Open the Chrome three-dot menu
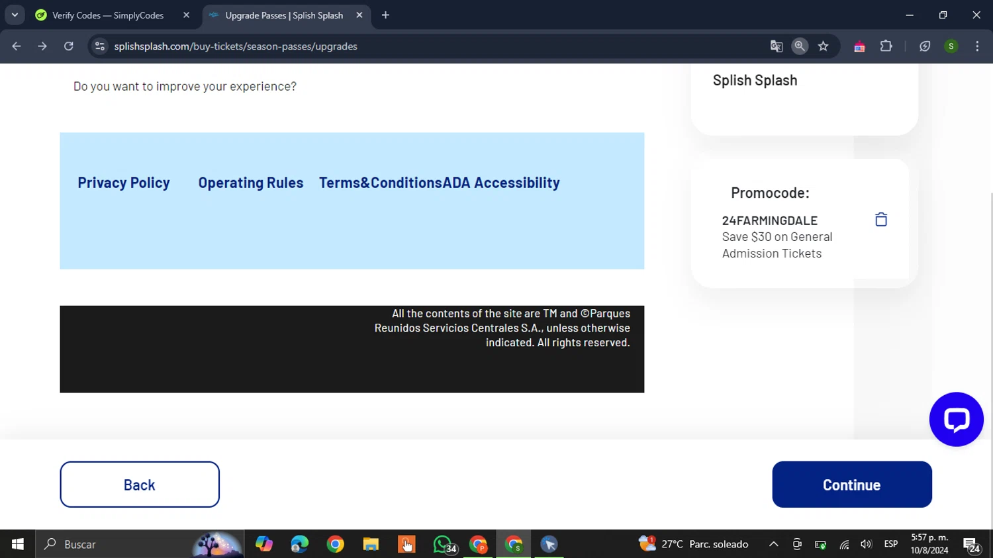 (x=977, y=46)
